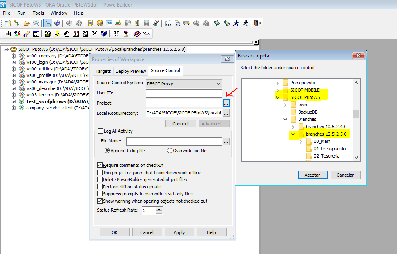Screen dimensions: 397x254
Task: Collapse the branches 12.5.2.5.0 folder
Action: [293, 134]
